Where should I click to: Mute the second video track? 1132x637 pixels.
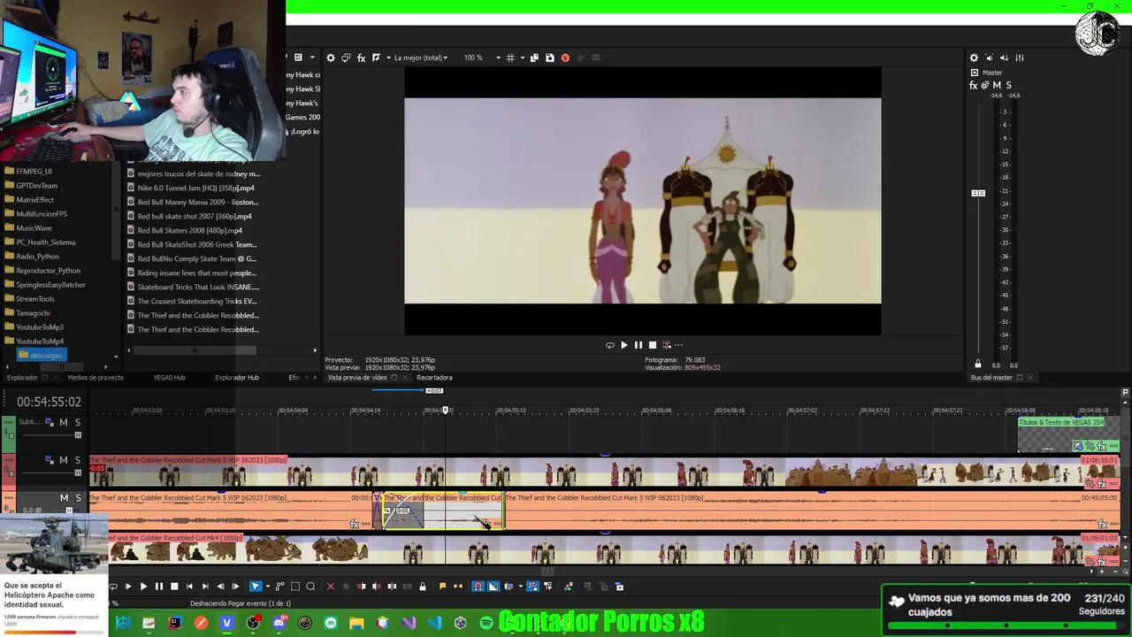(x=63, y=460)
